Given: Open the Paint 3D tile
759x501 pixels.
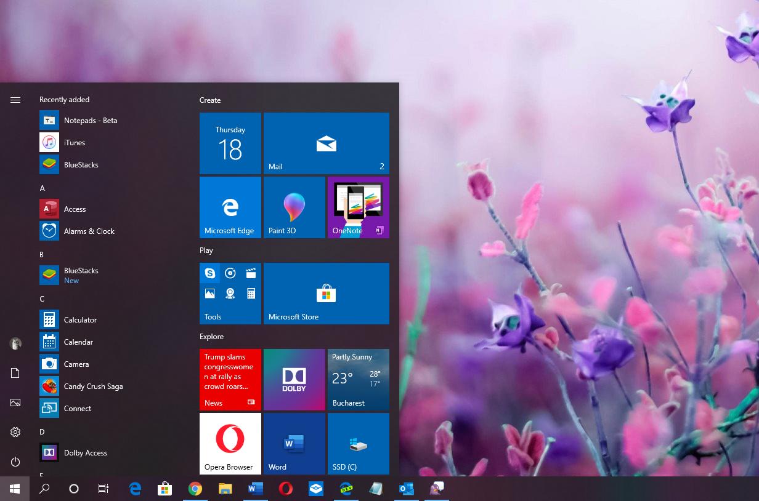Looking at the screenshot, I should [x=294, y=207].
